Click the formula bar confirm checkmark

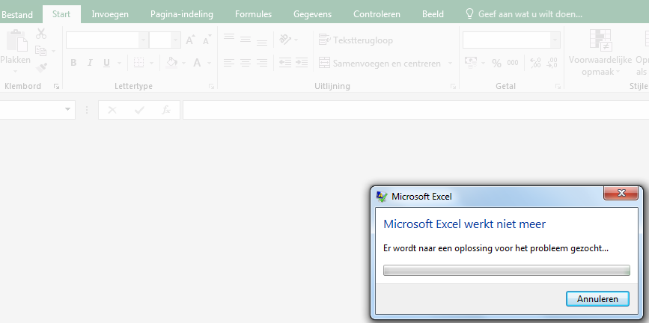tap(139, 110)
